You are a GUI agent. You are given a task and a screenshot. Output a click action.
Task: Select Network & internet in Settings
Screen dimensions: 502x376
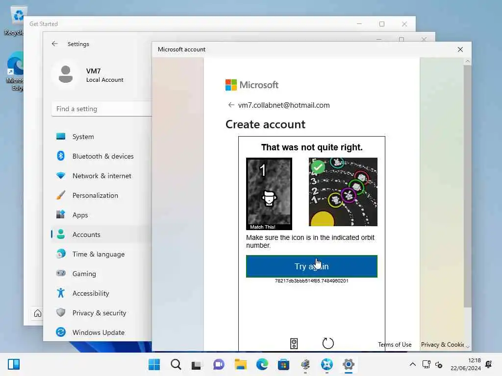pyautogui.click(x=102, y=176)
